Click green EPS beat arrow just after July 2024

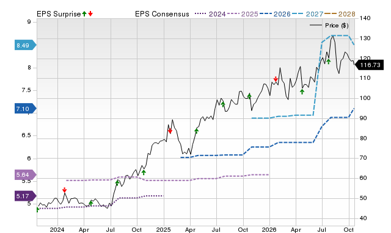pos(117,183)
